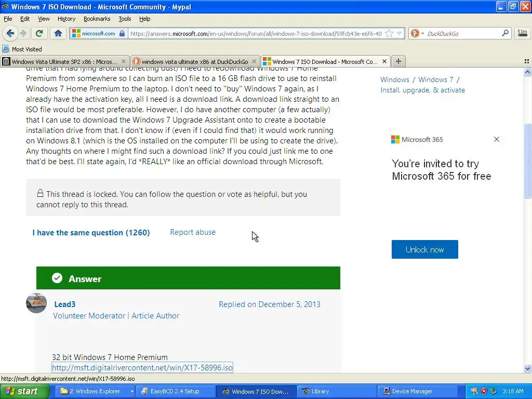
Task: Reload the current page
Action: (39, 33)
